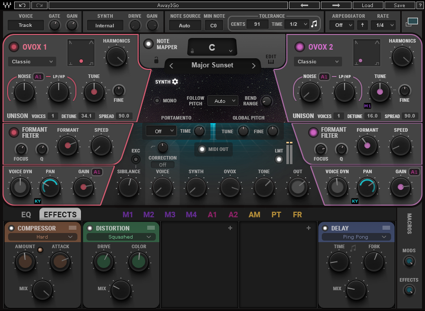Viewport: 425px width, 311px height.
Task: Click the Save preset button
Action: point(400,5)
